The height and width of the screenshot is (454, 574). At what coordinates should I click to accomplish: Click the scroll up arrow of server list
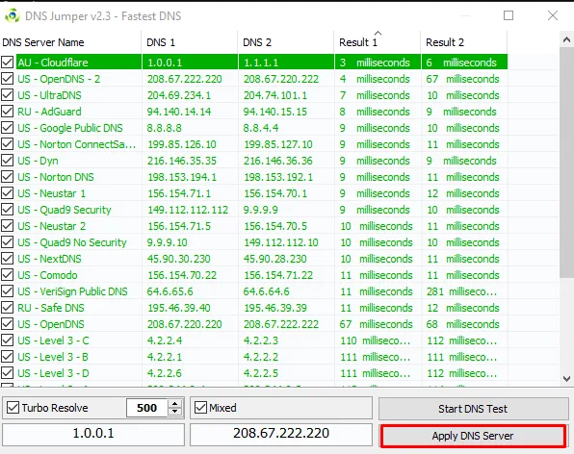(x=566, y=39)
